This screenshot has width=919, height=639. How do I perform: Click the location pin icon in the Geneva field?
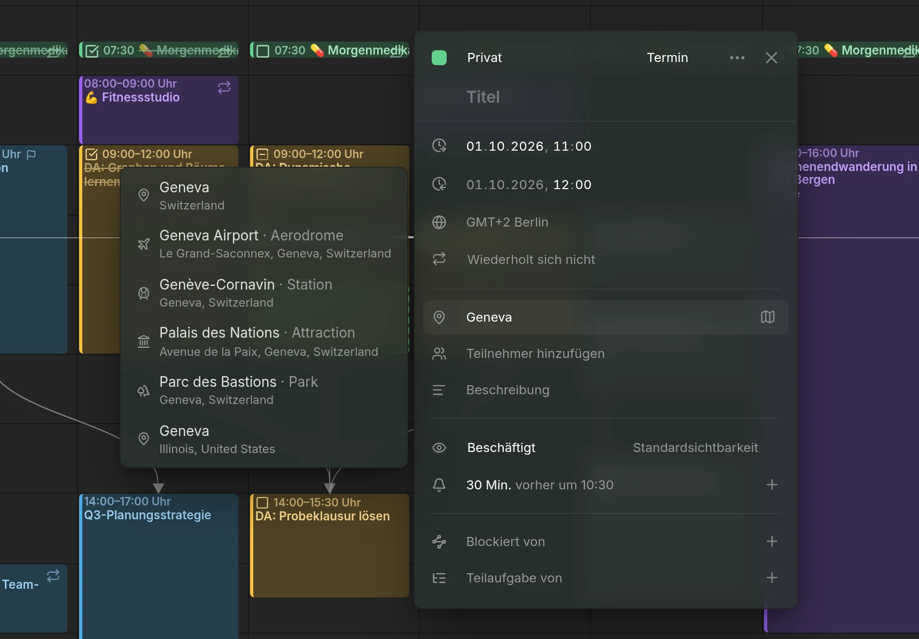(439, 317)
